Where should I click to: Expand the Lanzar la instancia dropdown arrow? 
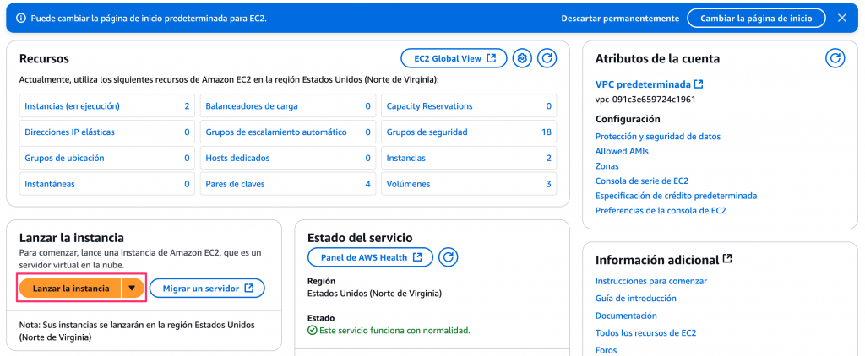tap(133, 289)
